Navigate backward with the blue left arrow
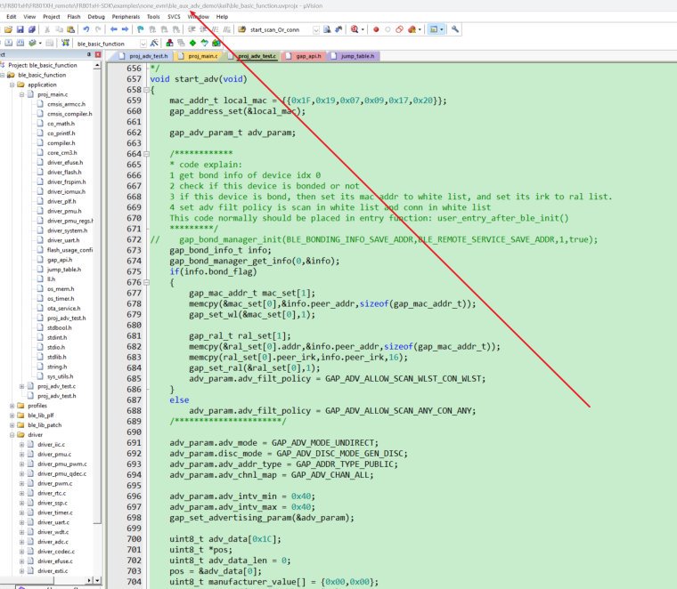Image resolution: width=677 pixels, height=589 pixels. 113,29
